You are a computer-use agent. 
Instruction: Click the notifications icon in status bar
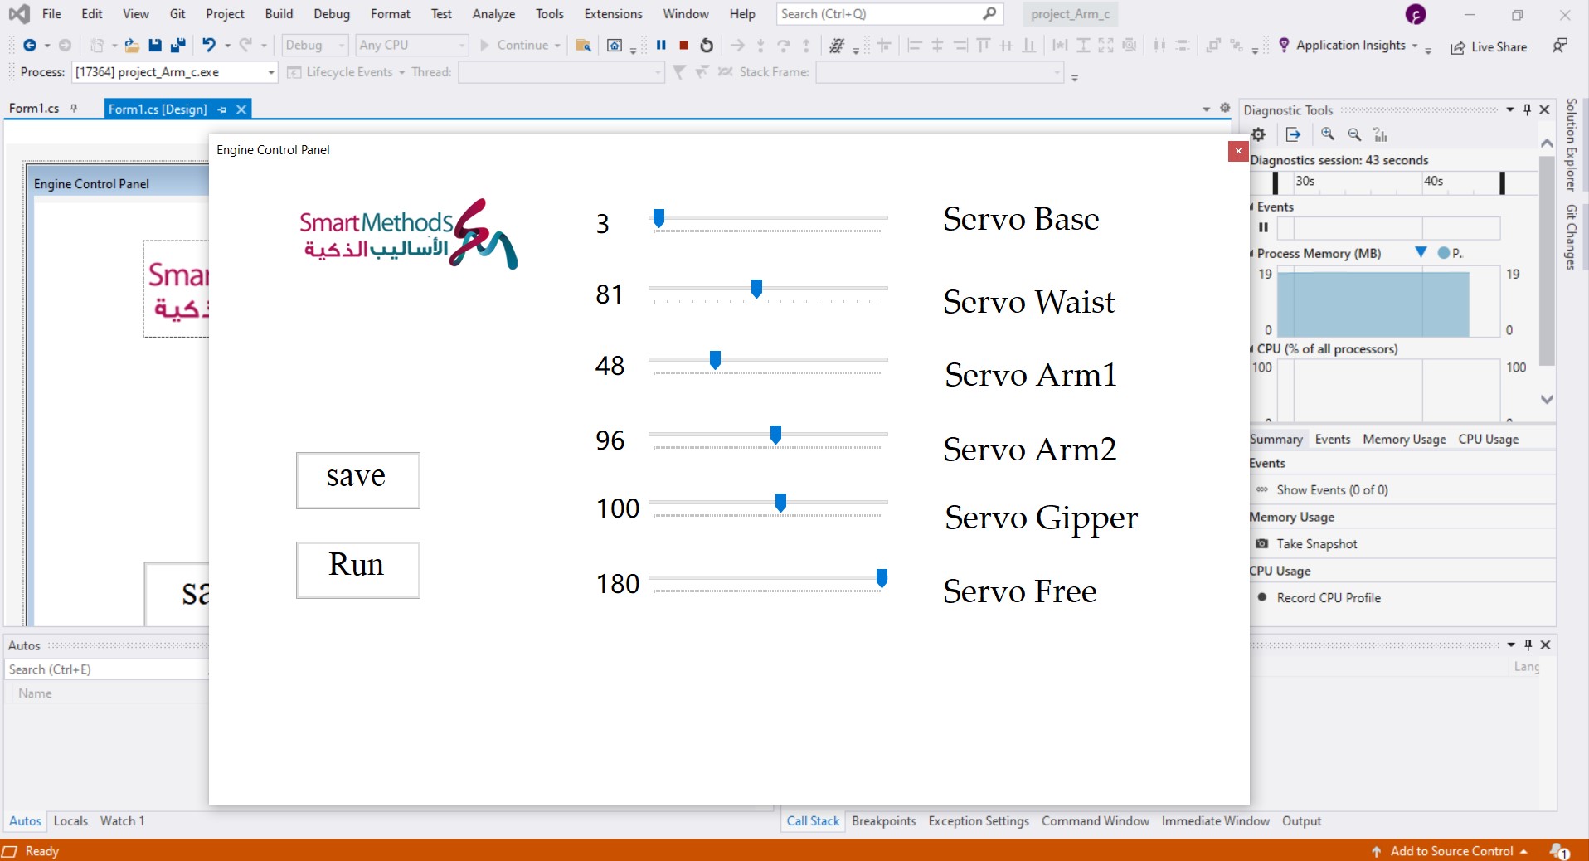tap(1559, 851)
